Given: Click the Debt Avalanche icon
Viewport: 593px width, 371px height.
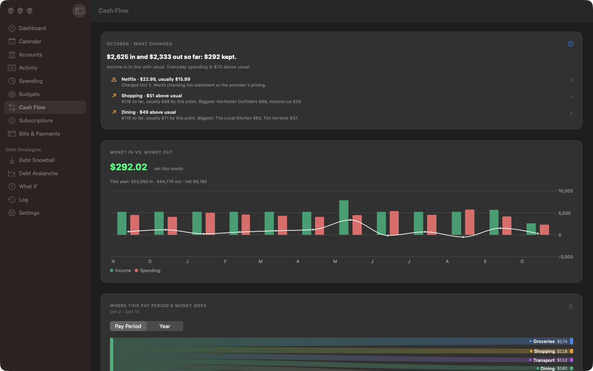Looking at the screenshot, I should [x=12, y=173].
